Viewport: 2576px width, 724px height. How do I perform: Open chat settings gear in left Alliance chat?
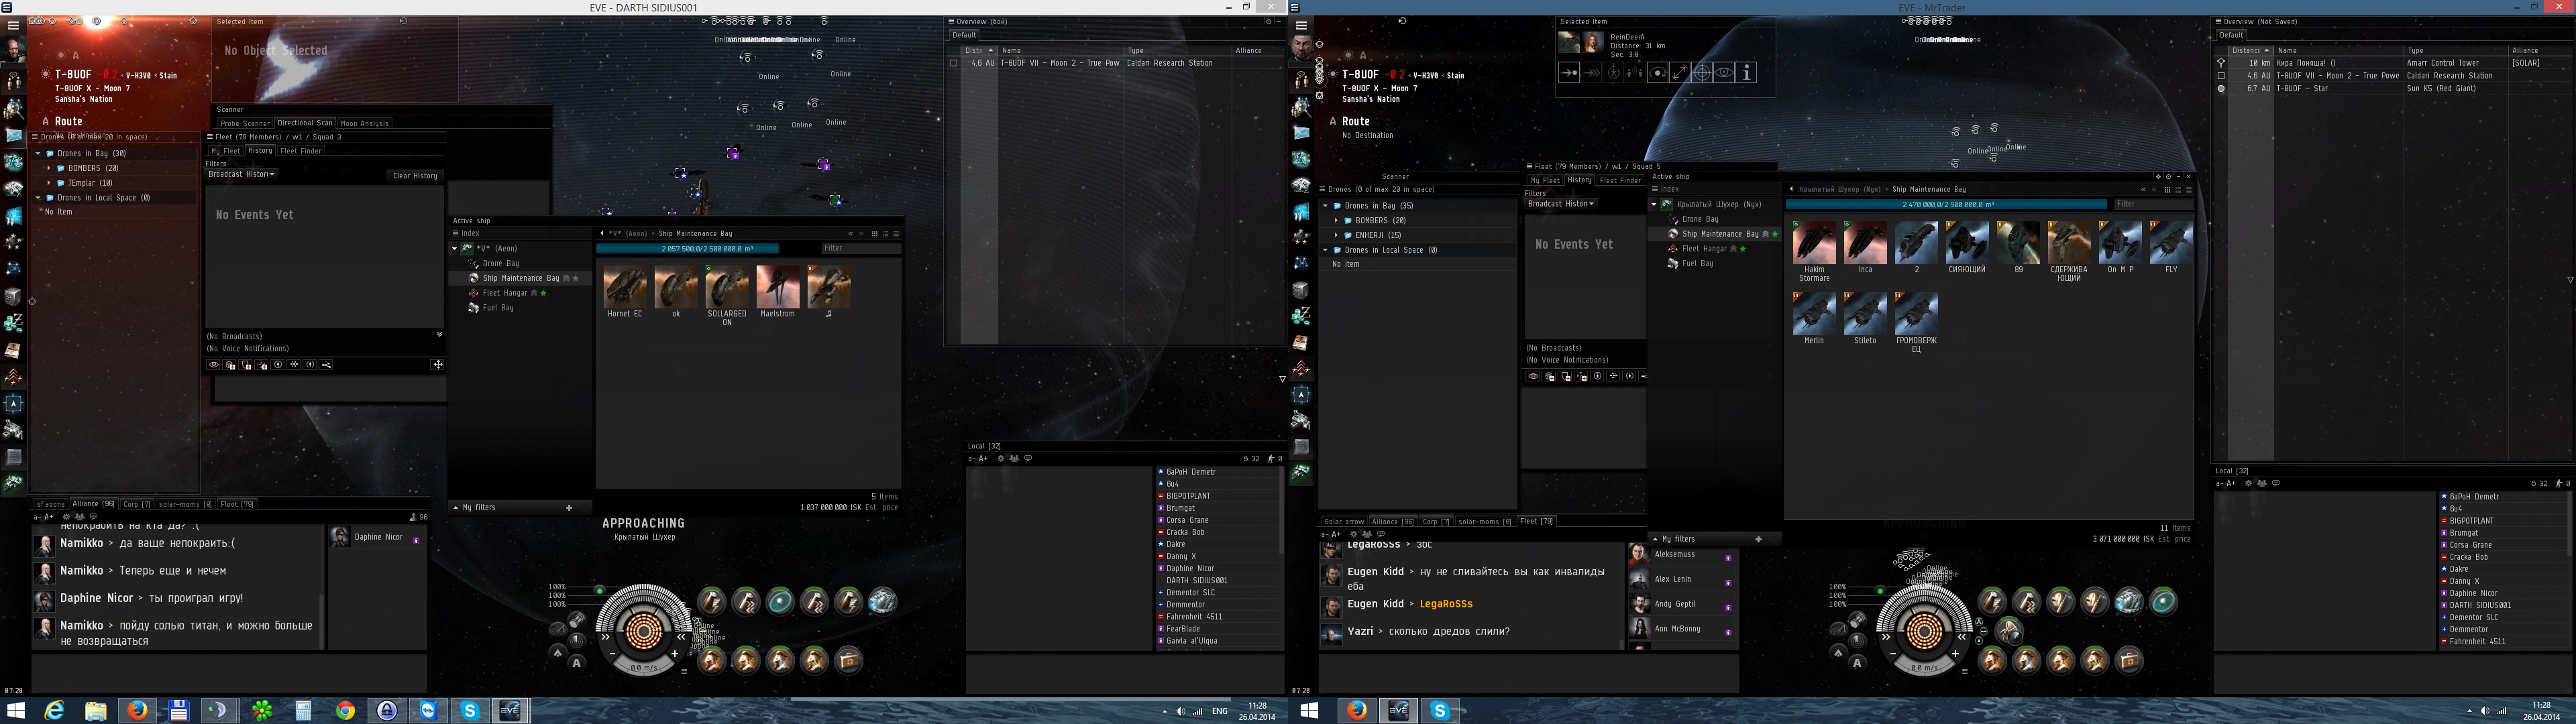66,517
